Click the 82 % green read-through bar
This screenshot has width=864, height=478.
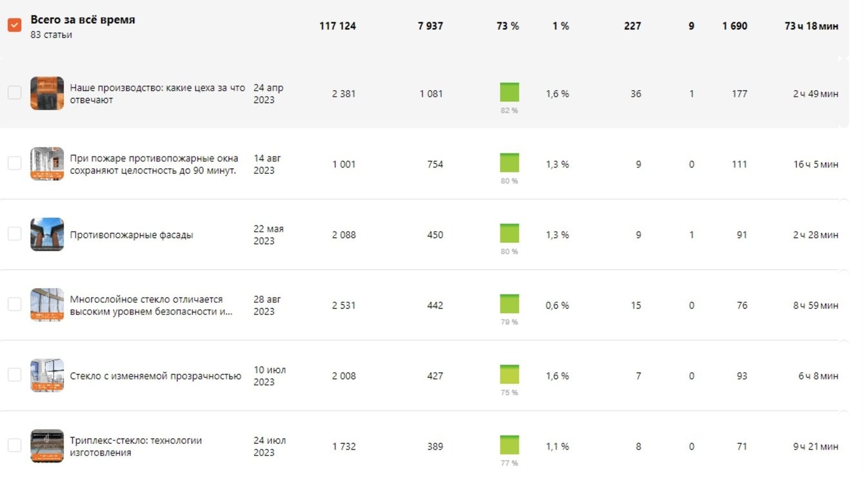coord(509,92)
